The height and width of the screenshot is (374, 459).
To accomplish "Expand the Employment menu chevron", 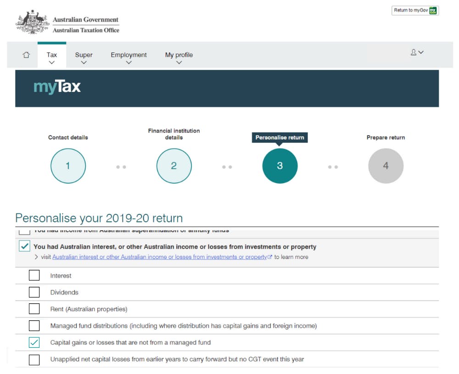I will pyautogui.click(x=129, y=62).
